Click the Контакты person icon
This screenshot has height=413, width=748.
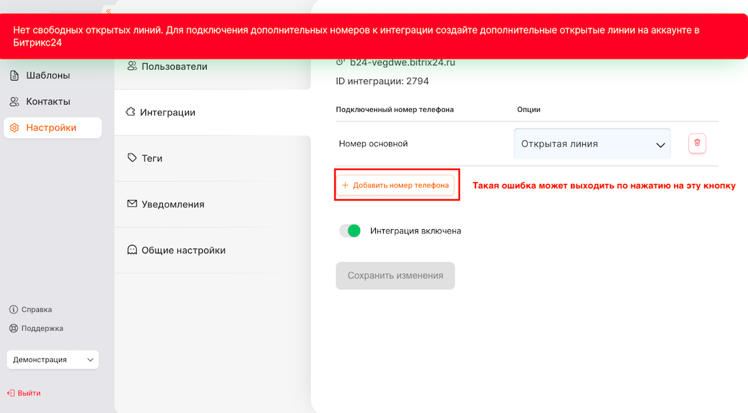[14, 101]
